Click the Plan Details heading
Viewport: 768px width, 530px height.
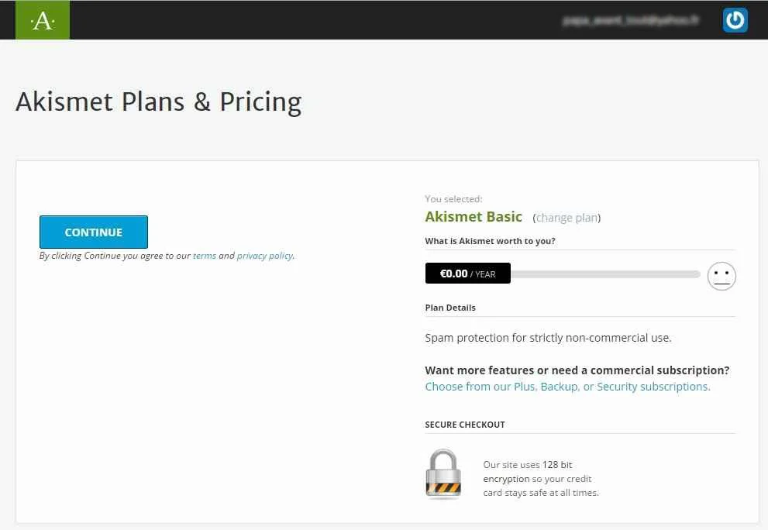point(450,308)
